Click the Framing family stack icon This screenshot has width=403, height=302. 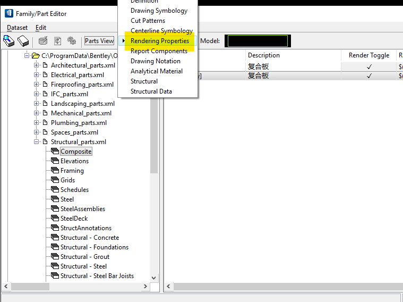point(55,170)
